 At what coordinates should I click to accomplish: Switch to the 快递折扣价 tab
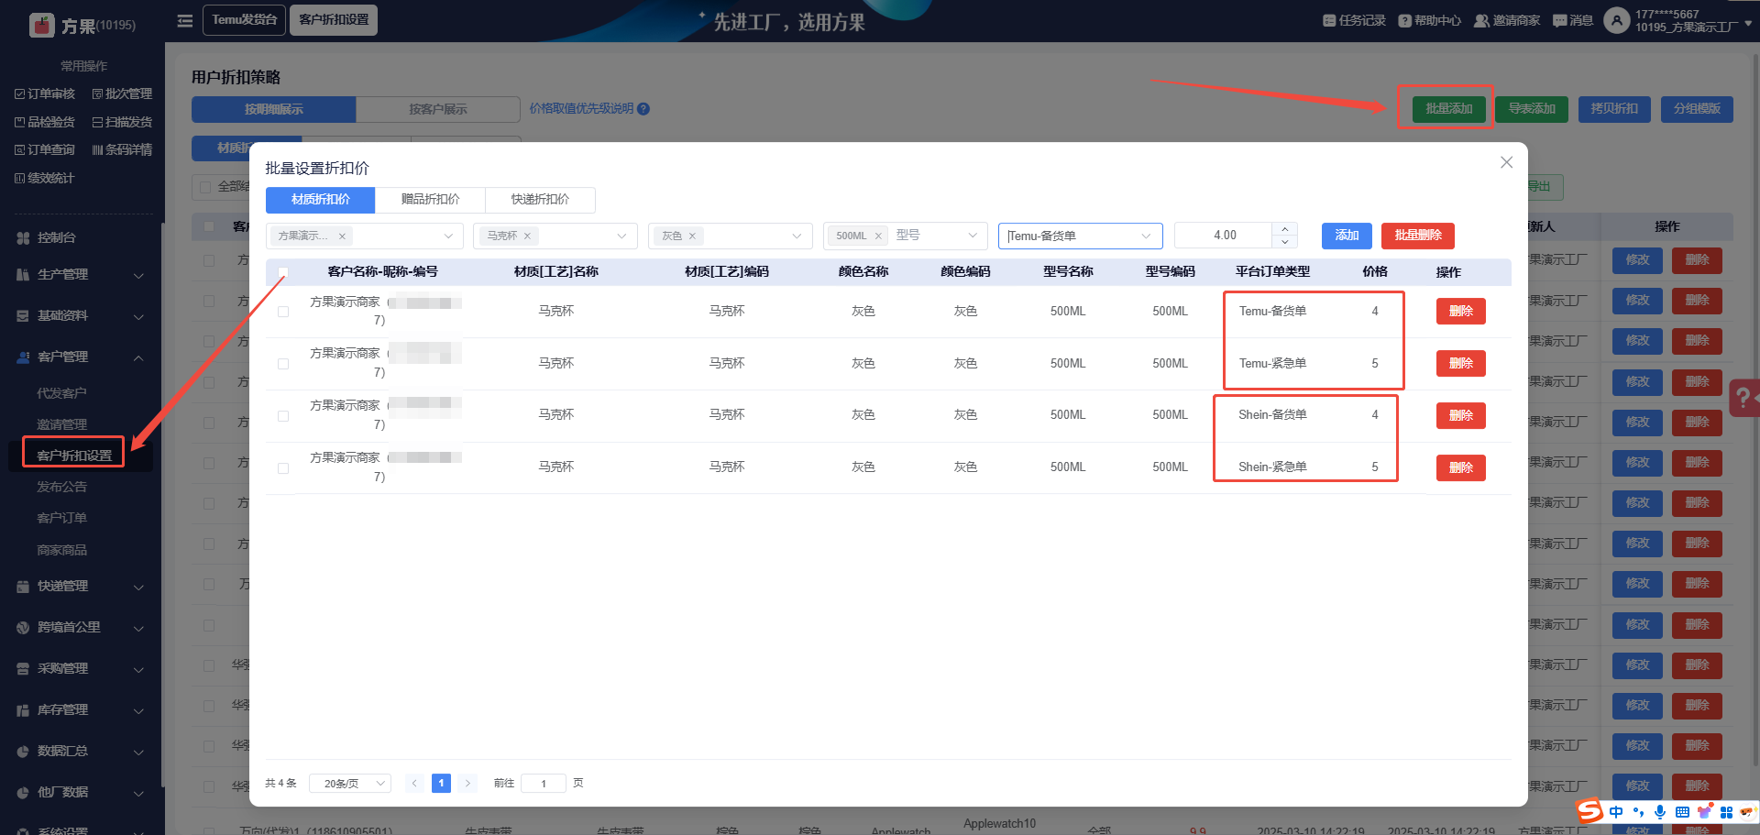coord(540,200)
